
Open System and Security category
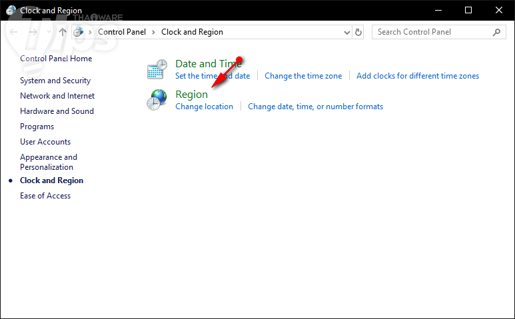coord(55,81)
